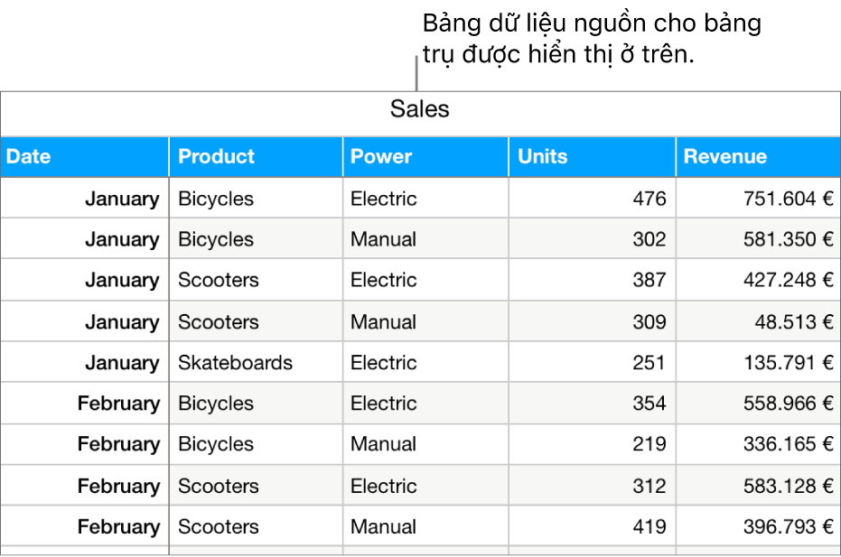Viewport: 841px width, 557px height.
Task: Click the units cell showing 251
Action: pyautogui.click(x=649, y=363)
